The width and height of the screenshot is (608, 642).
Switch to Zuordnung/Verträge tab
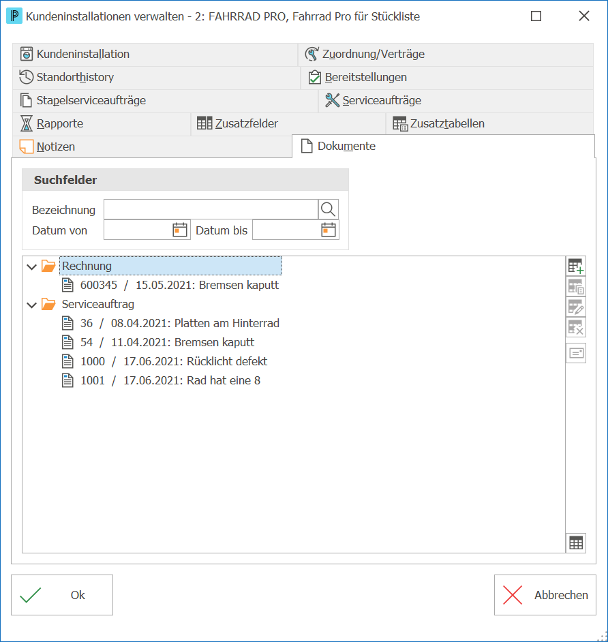point(446,55)
